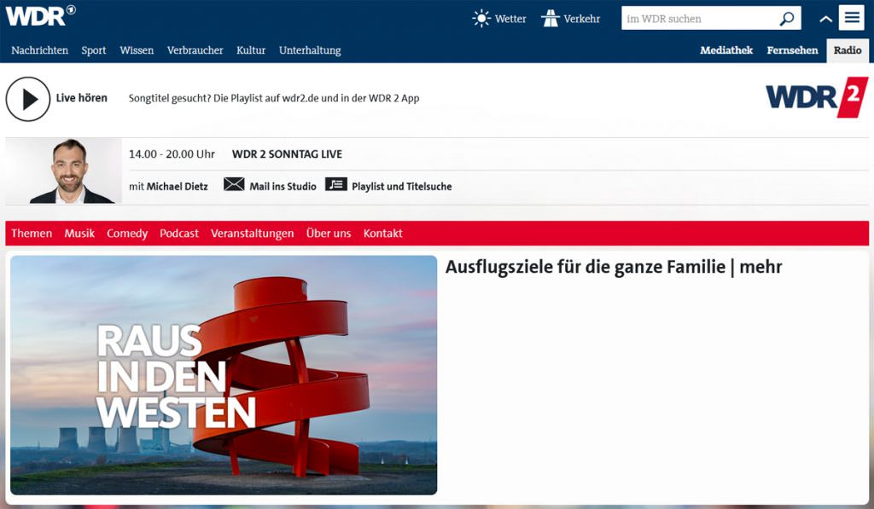This screenshot has width=874, height=509.
Task: Open the Sport section
Action: [x=94, y=50]
